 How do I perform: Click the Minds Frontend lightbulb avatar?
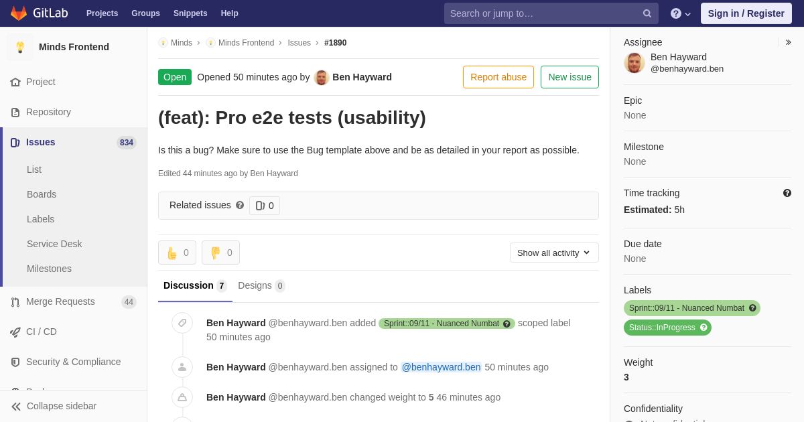point(20,47)
